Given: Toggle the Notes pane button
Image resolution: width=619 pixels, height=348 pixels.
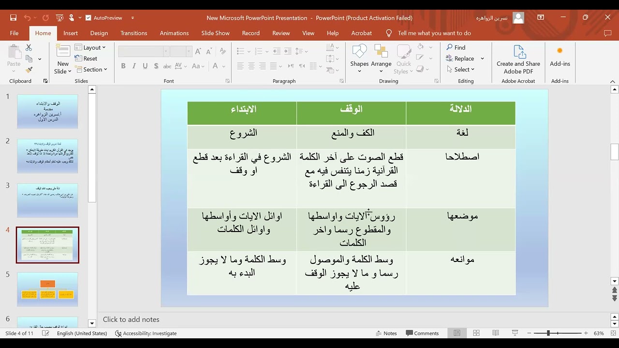Looking at the screenshot, I should coord(386,333).
